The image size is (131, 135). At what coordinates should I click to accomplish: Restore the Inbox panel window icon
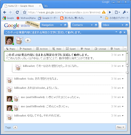click(x=127, y=25)
